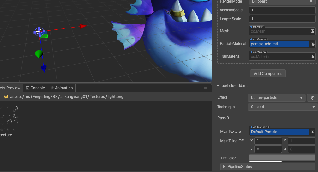
Task: Click the TrailMaterial asset picker icon
Action: (313, 57)
